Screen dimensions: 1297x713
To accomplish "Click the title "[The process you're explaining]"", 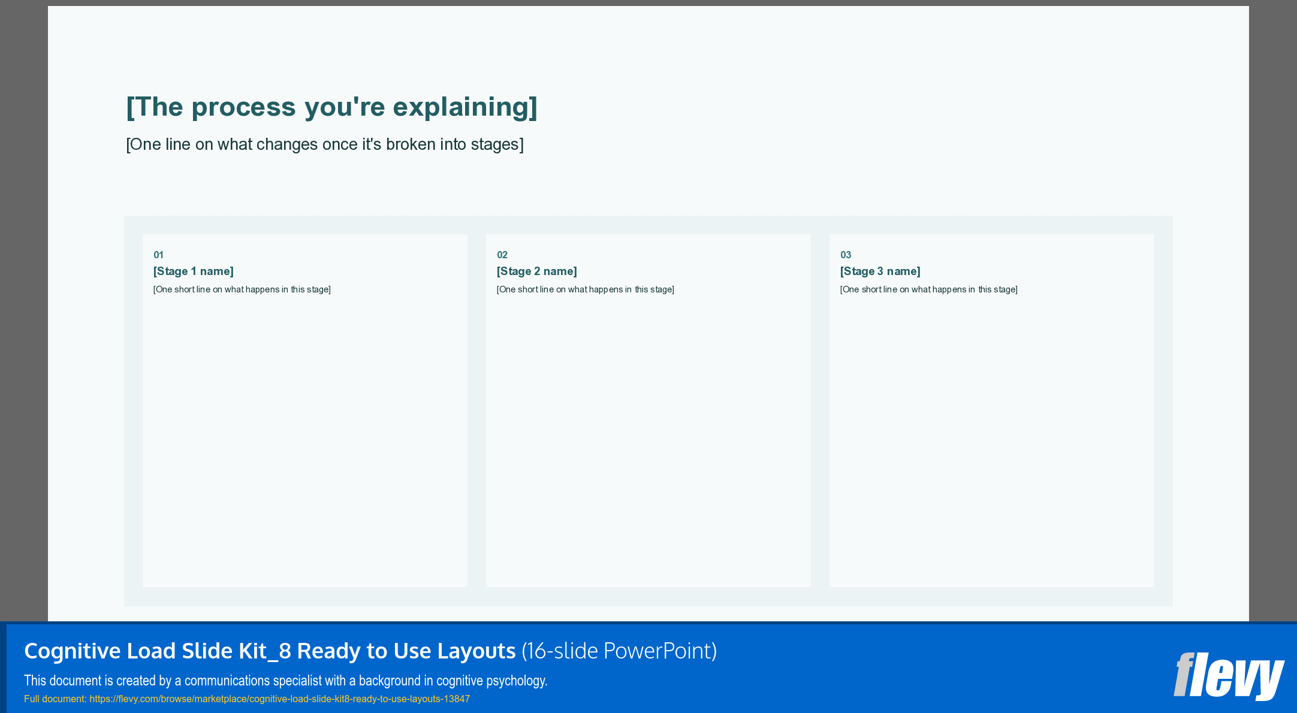I will point(331,107).
